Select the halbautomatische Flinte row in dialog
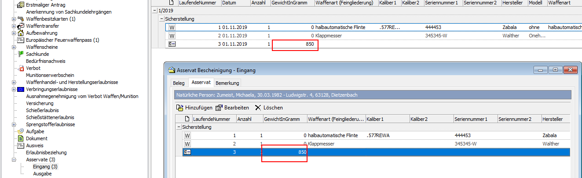582x178 pixels. click(334, 135)
